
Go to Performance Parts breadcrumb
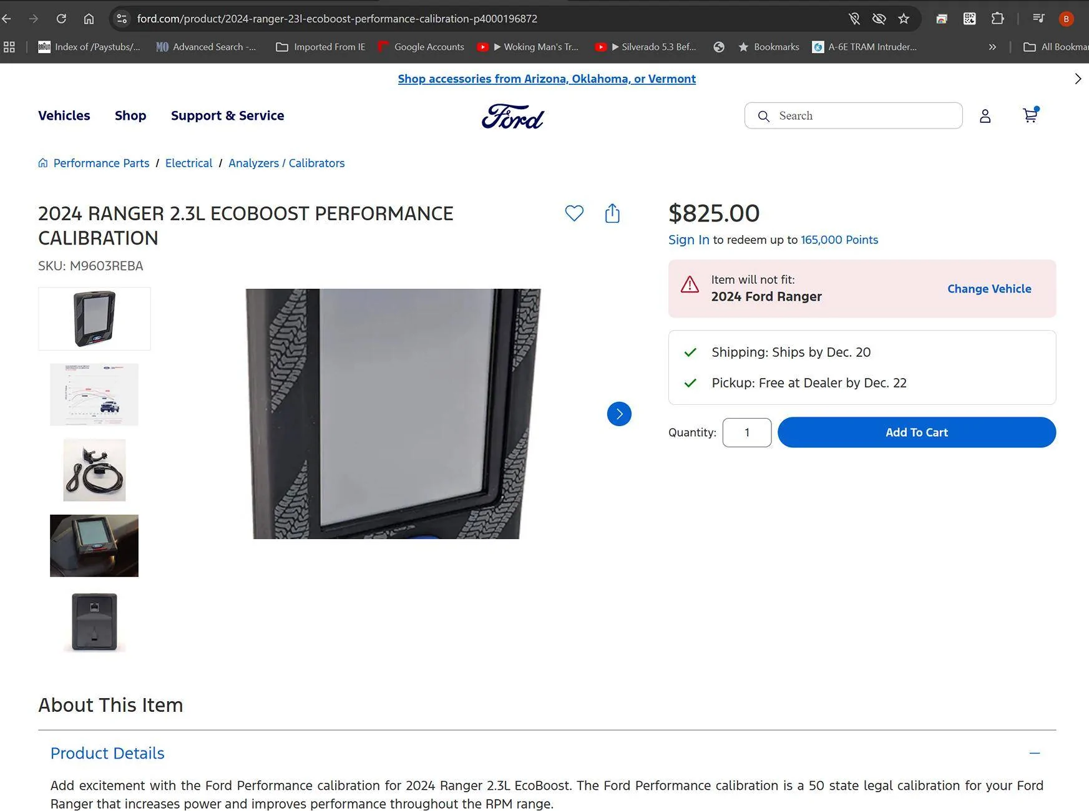101,163
